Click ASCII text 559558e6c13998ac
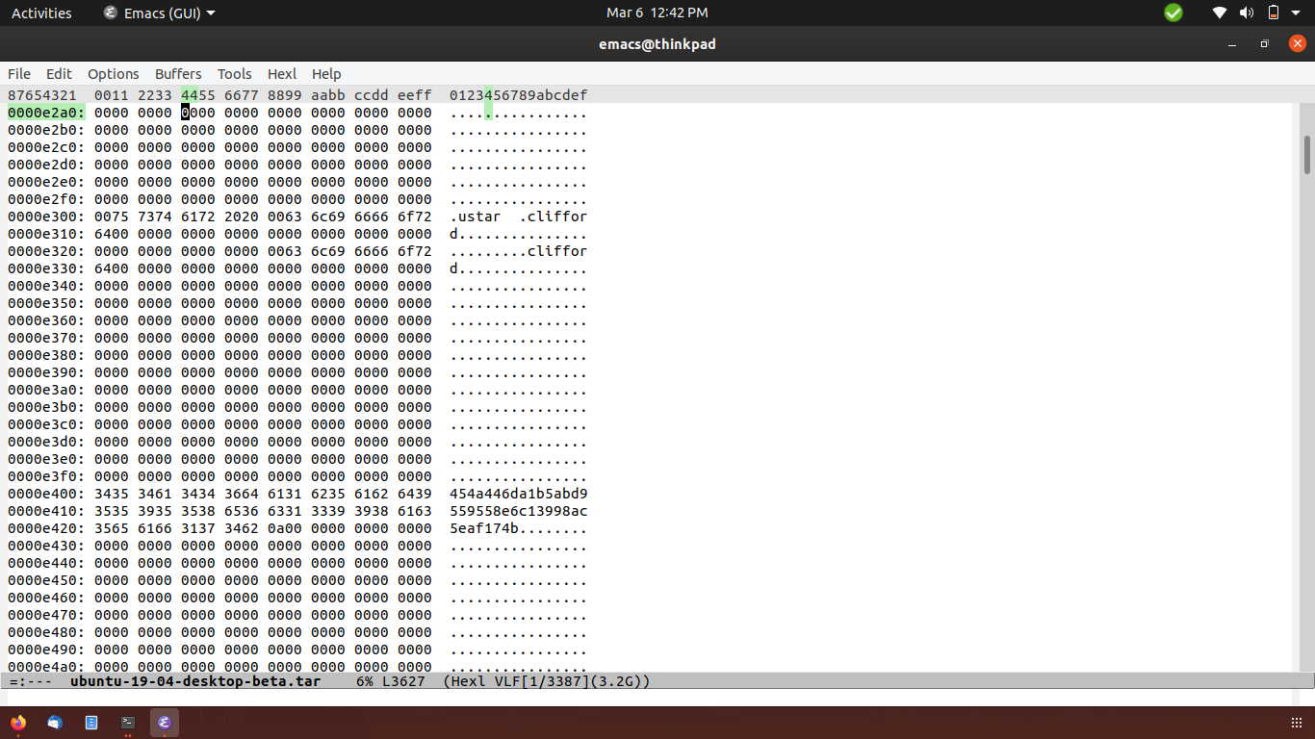Viewport: 1315px width, 739px height. coord(518,511)
